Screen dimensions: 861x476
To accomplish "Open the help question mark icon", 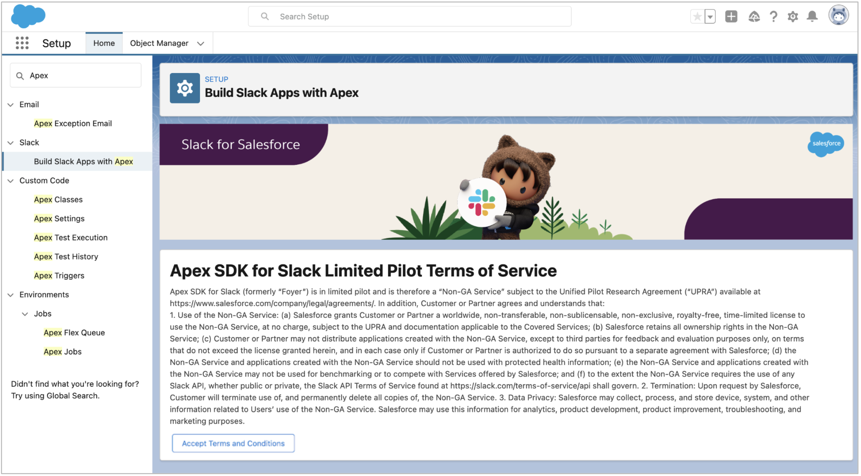I will [x=773, y=17].
